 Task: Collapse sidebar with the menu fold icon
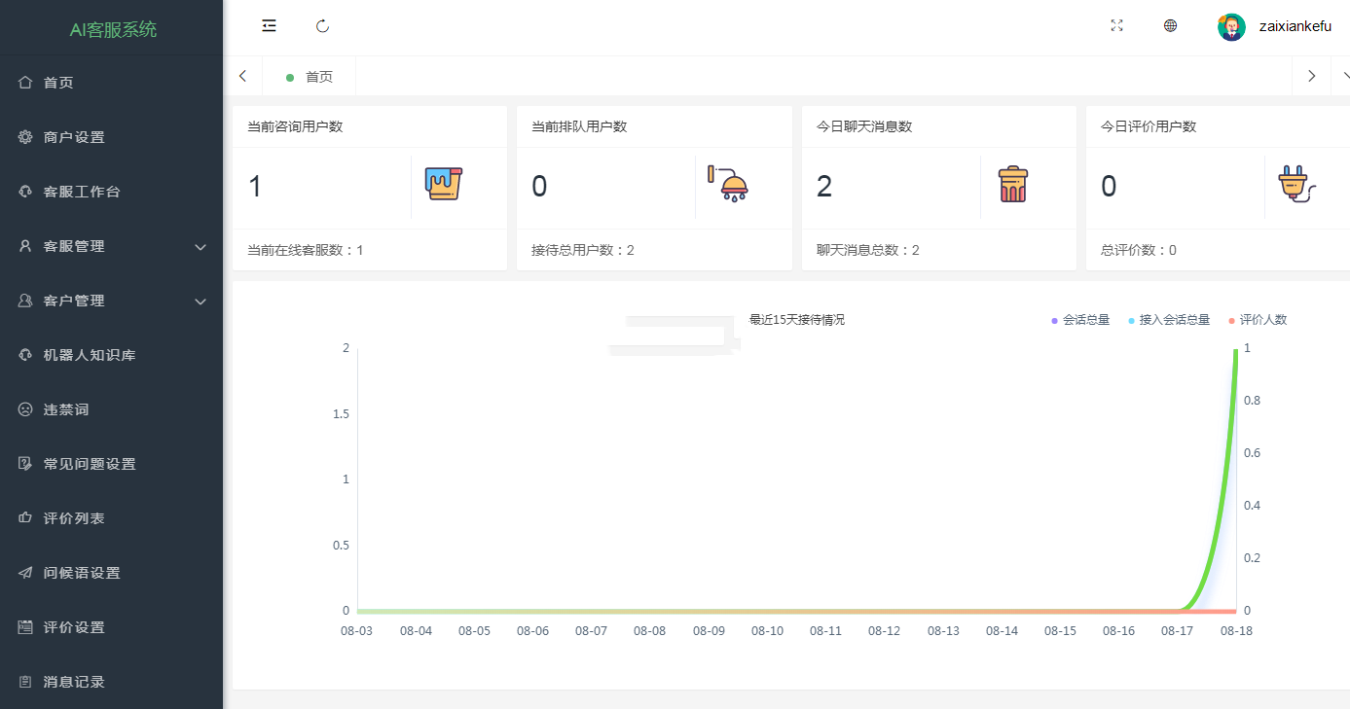click(x=270, y=26)
